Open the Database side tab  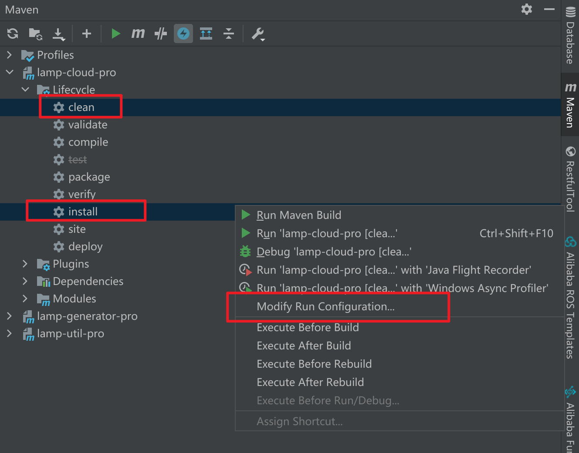(570, 36)
